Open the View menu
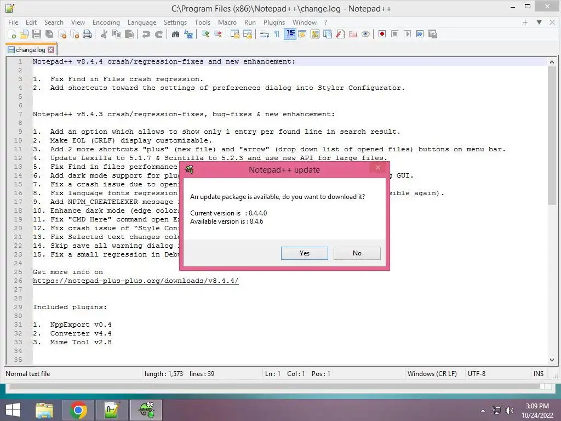Image resolution: width=561 pixels, height=421 pixels. (x=78, y=22)
